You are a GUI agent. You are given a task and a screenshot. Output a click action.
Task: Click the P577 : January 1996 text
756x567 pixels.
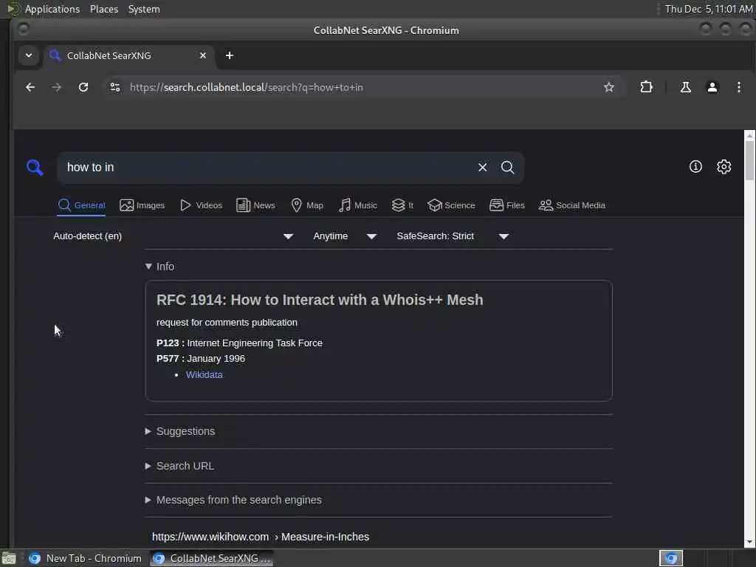(201, 359)
